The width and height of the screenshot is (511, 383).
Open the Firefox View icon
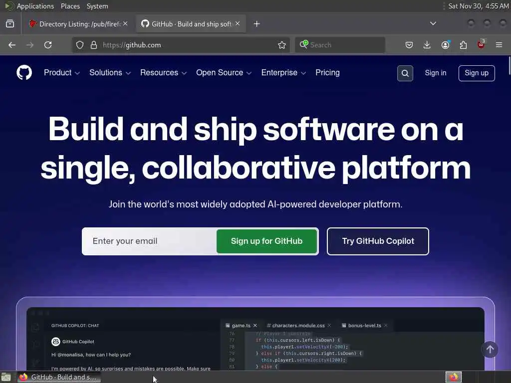coord(10,24)
